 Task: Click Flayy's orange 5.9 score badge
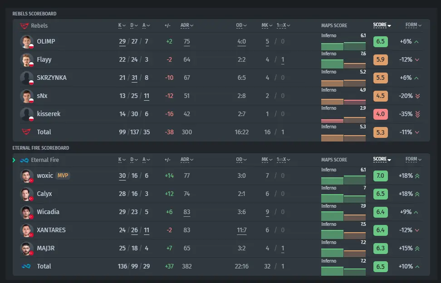click(x=381, y=59)
